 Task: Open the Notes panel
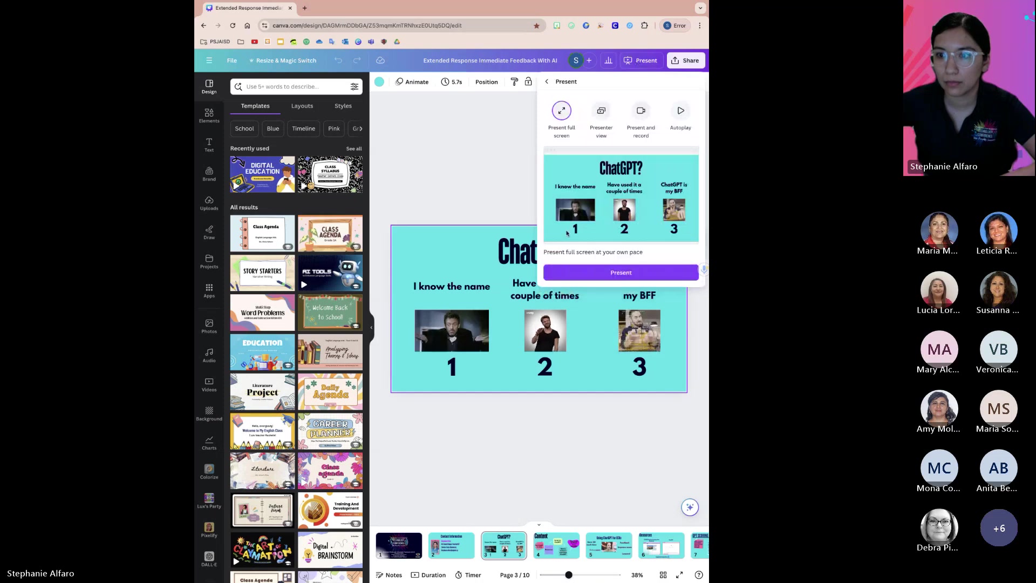tap(388, 575)
